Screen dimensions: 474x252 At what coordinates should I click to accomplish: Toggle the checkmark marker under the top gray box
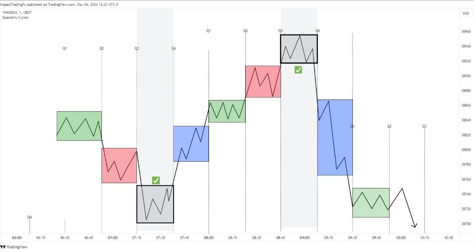click(298, 70)
